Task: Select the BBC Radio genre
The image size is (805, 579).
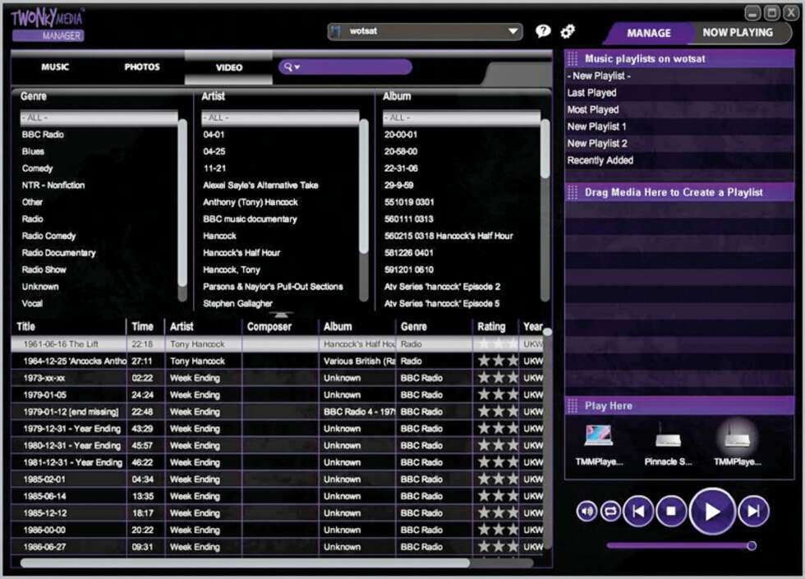Action: (43, 135)
